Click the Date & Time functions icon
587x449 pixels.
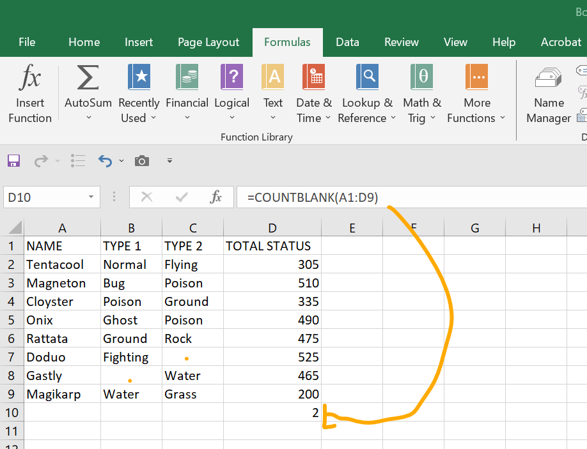coord(313,77)
